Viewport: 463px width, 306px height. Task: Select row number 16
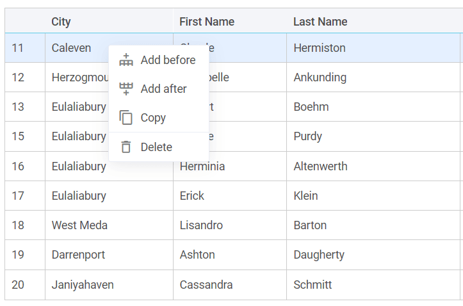point(18,166)
